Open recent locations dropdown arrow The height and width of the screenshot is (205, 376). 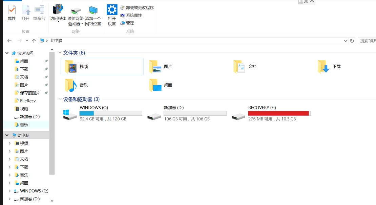[27, 41]
